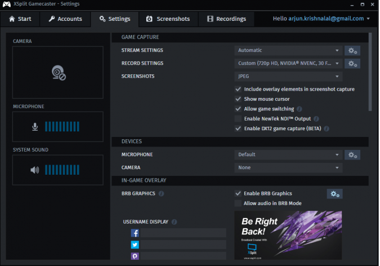380x266 pixels.
Task: Expand the Camera device dropdown
Action: (288, 167)
